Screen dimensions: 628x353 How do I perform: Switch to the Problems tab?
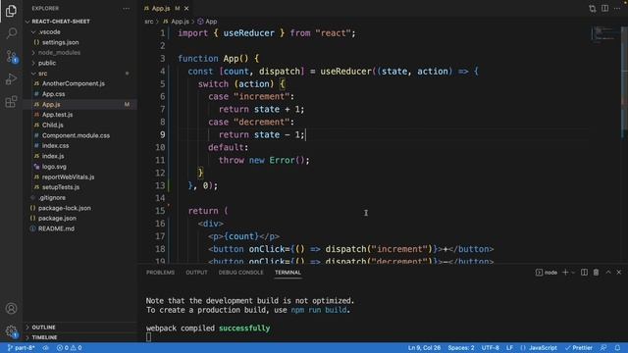point(160,273)
